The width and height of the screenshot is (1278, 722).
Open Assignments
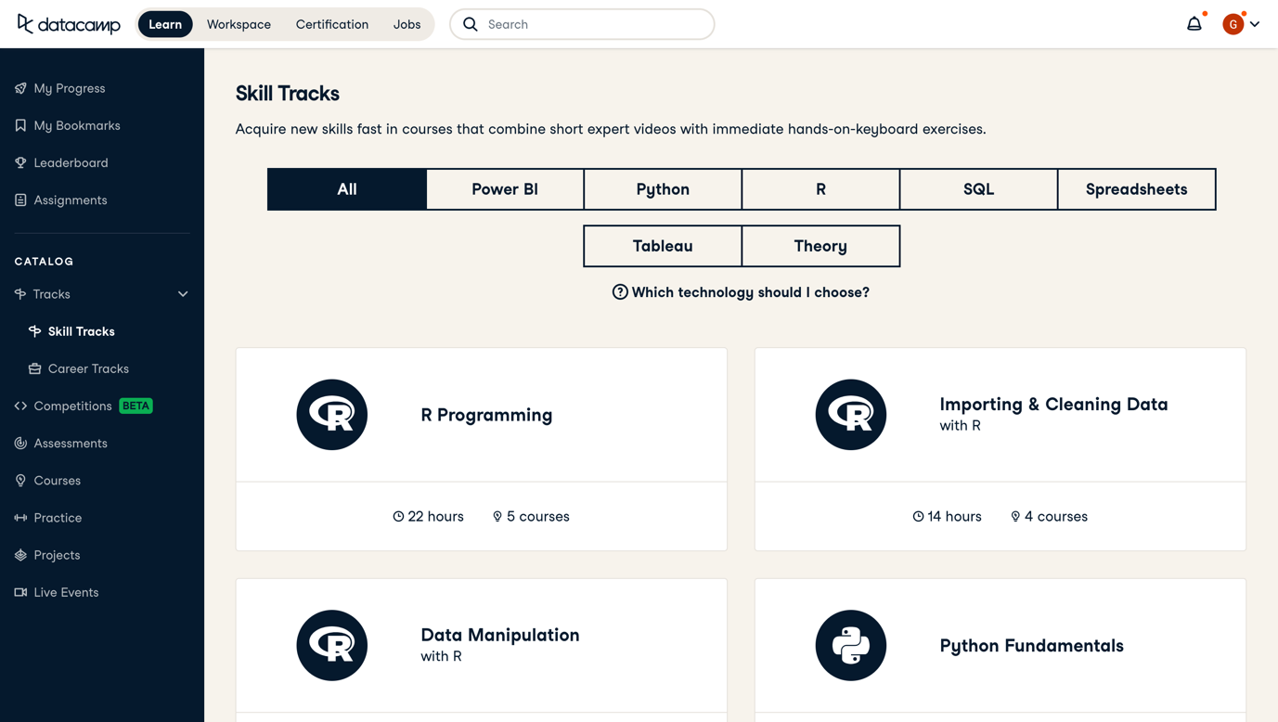click(71, 200)
